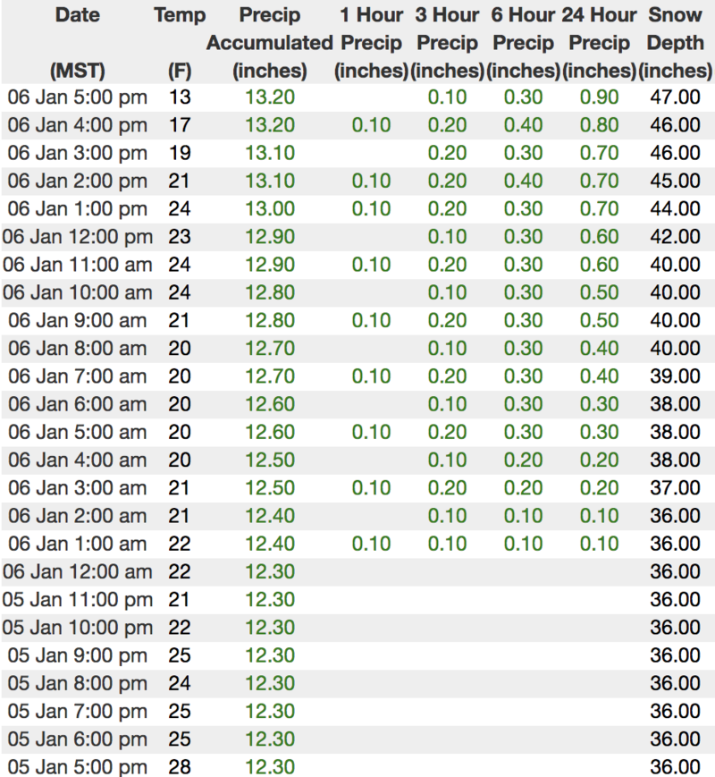Click the 05 Jan 11:00 pm date cell
Viewport: 715px width, 777px height.
point(77,599)
